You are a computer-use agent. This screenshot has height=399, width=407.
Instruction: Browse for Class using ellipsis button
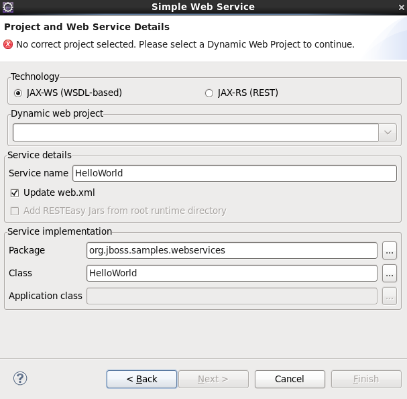click(x=390, y=273)
